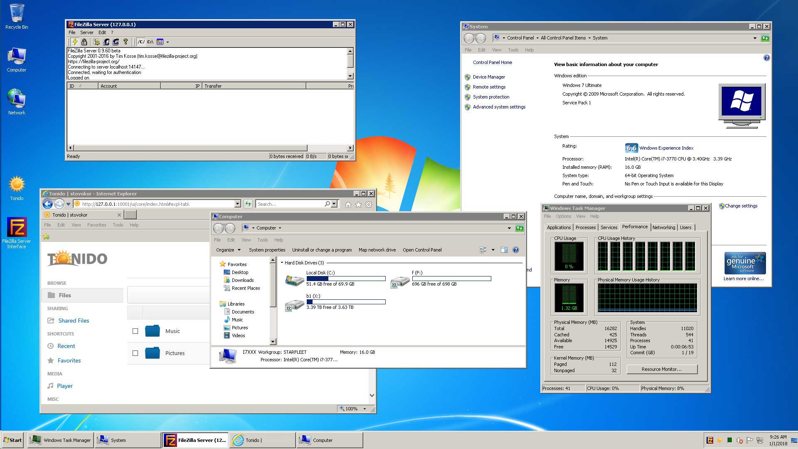Click the help icon in Computer window toolbar
798x449 pixels.
click(x=516, y=250)
